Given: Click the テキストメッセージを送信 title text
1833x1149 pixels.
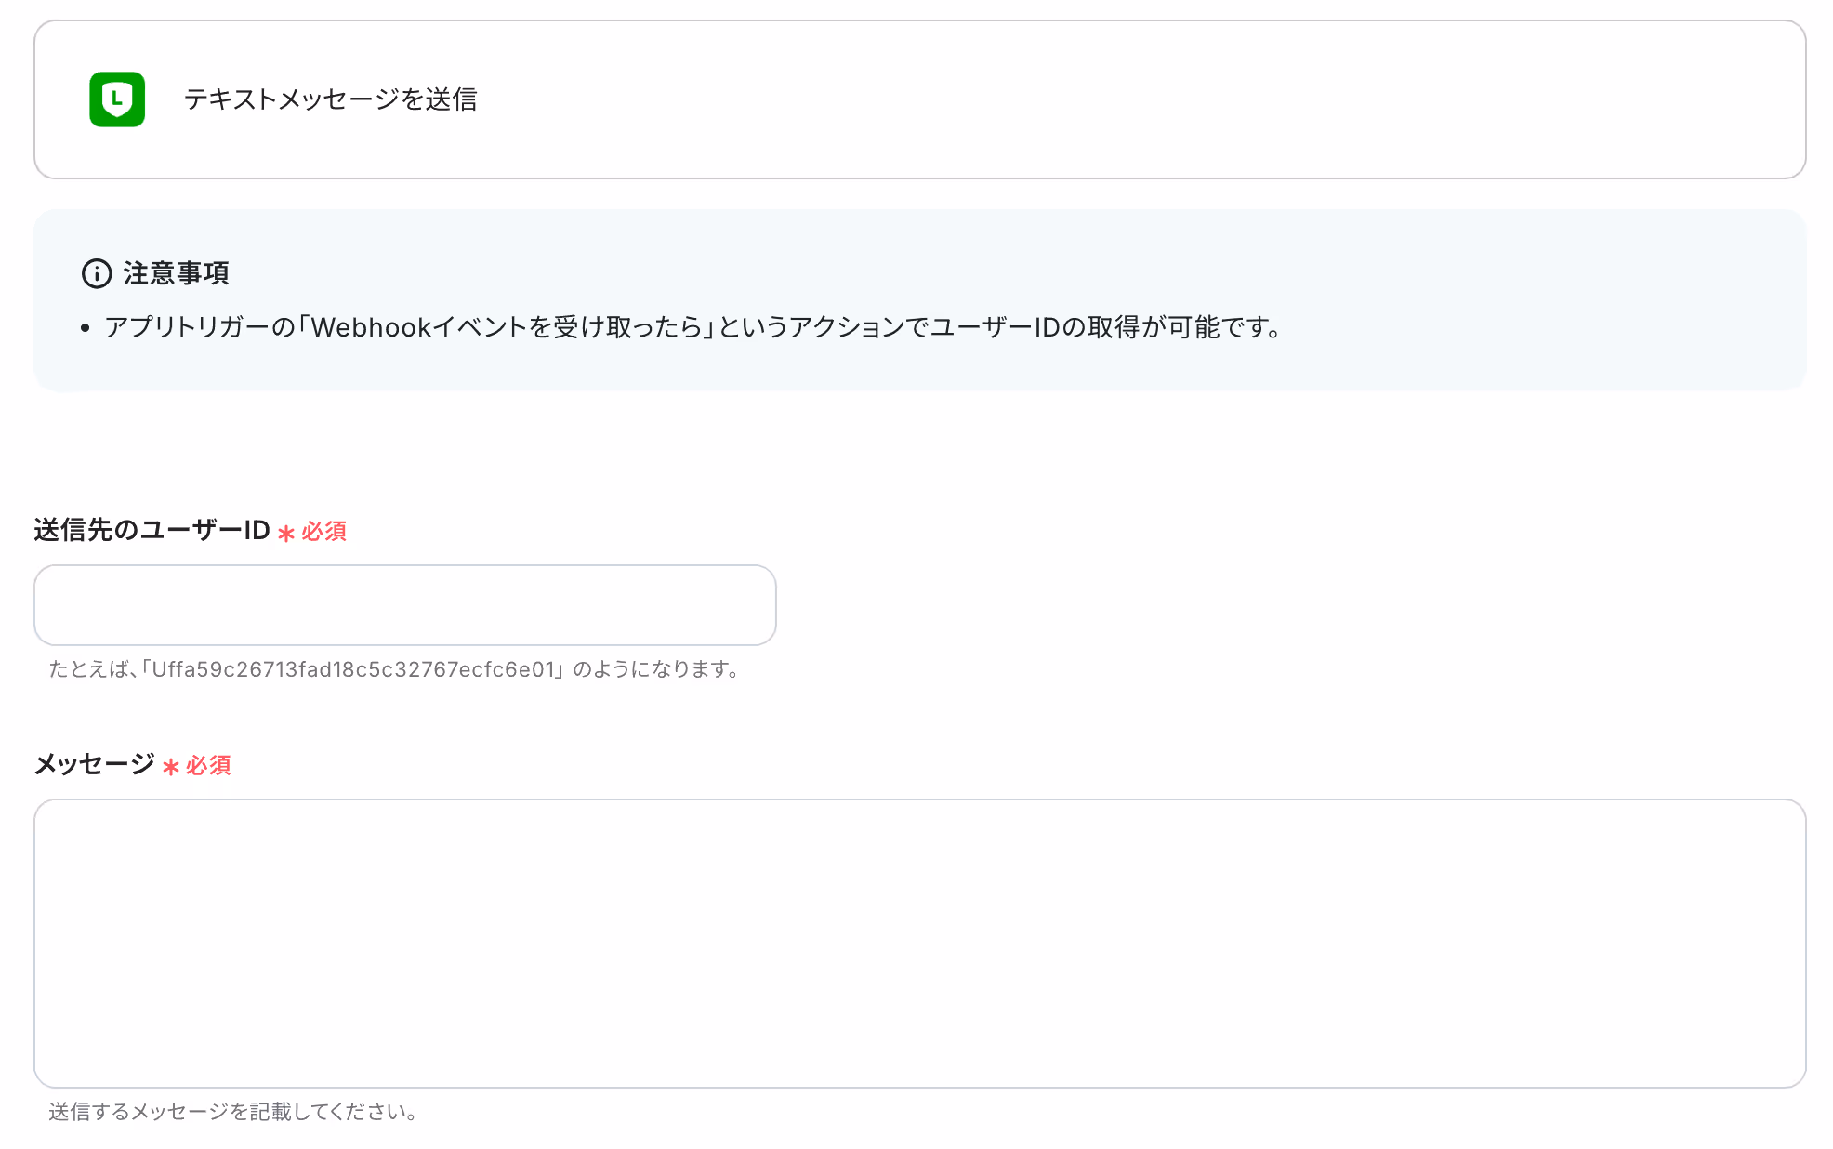Looking at the screenshot, I should (x=330, y=99).
